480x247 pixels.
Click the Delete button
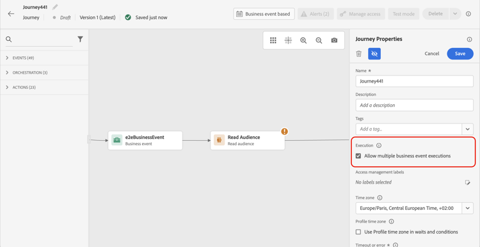[435, 14]
